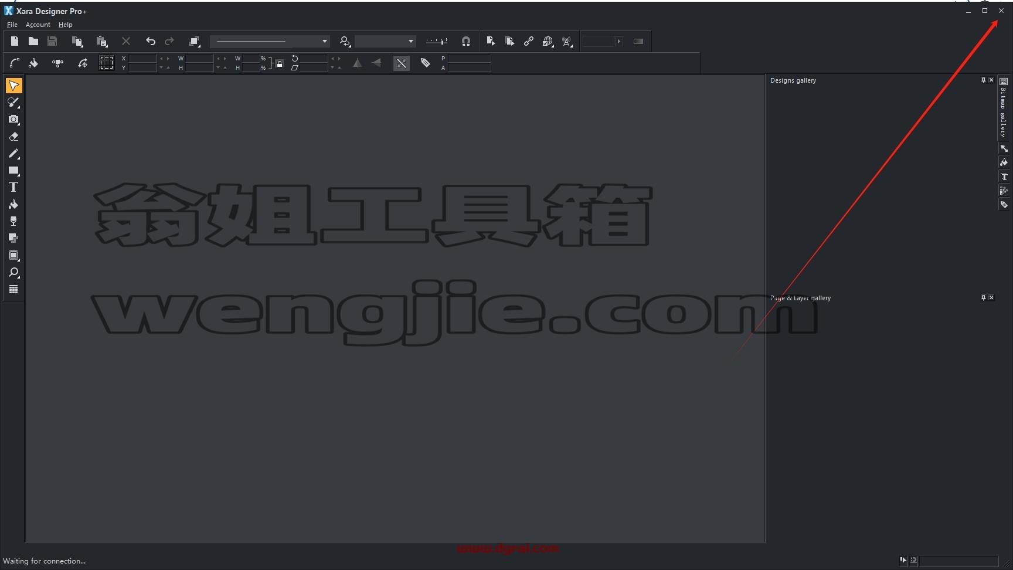Select the freehand Pencil tool
This screenshot has width=1013, height=570.
click(x=13, y=154)
